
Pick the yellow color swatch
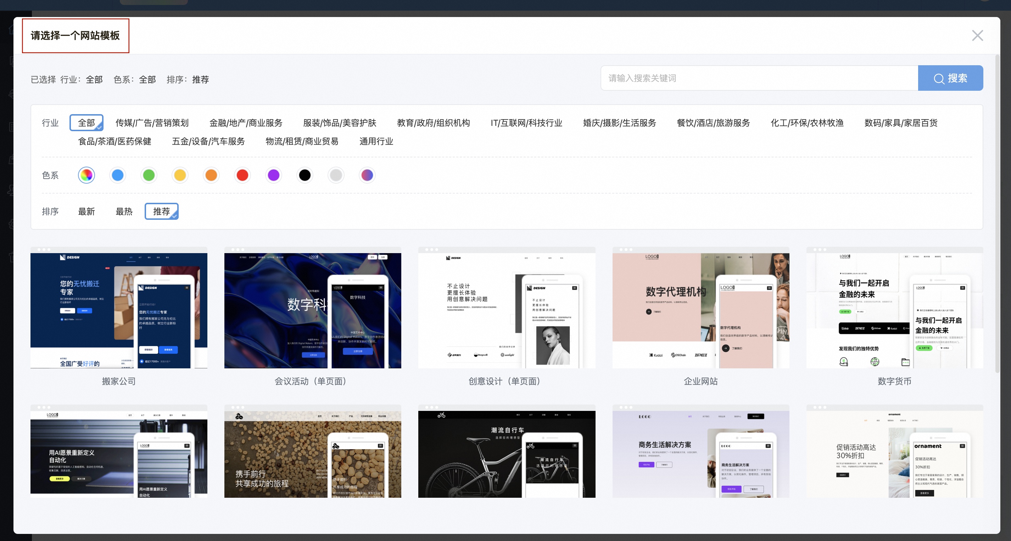click(180, 175)
